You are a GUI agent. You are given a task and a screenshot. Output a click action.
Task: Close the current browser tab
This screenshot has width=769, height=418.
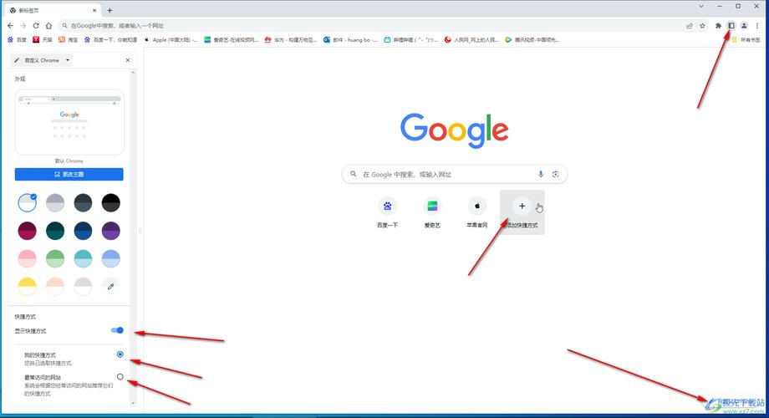94,10
